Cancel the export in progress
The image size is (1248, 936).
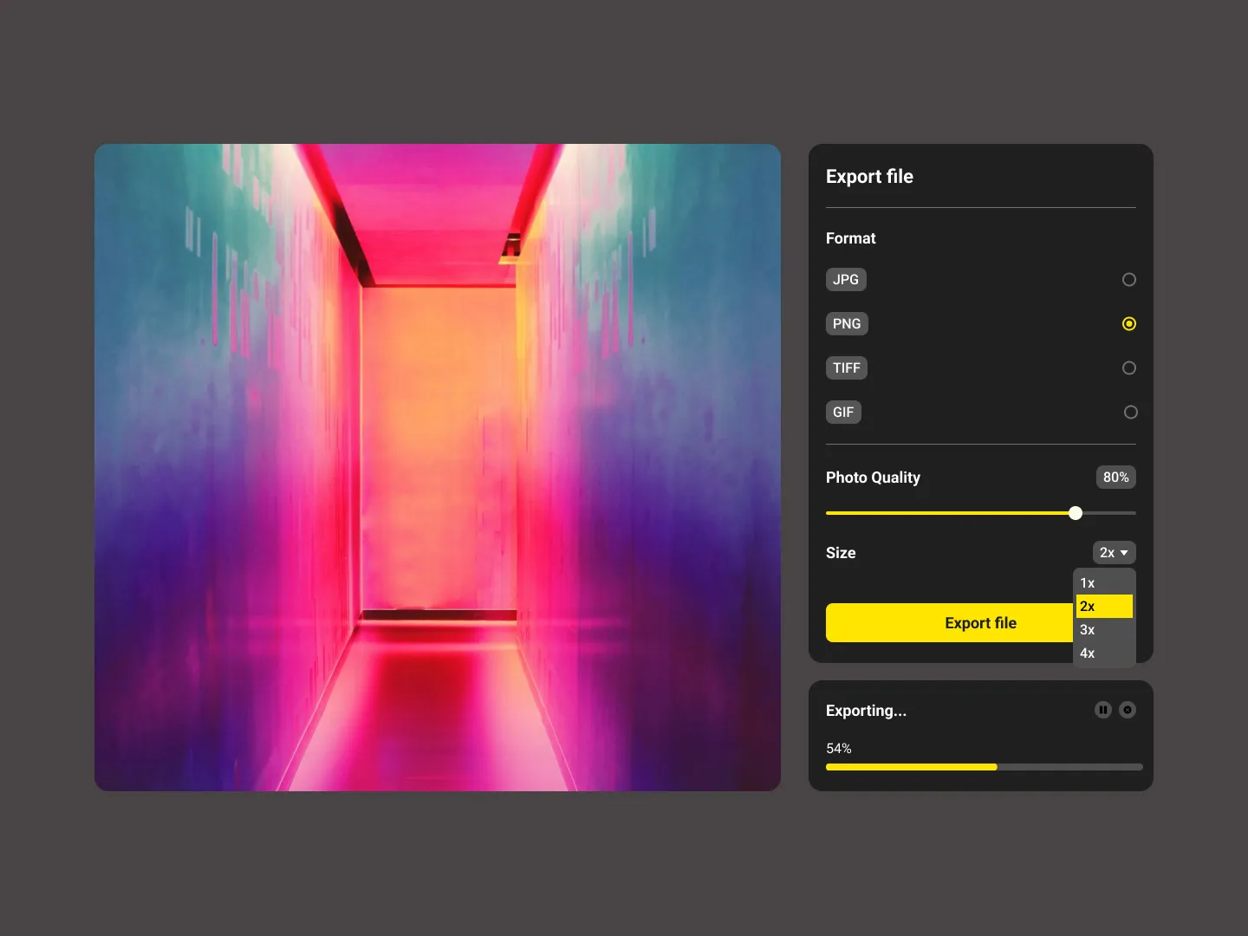(x=1128, y=710)
